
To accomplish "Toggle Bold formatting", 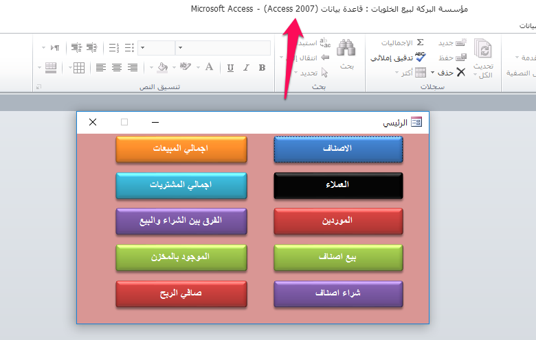I will pos(263,68).
